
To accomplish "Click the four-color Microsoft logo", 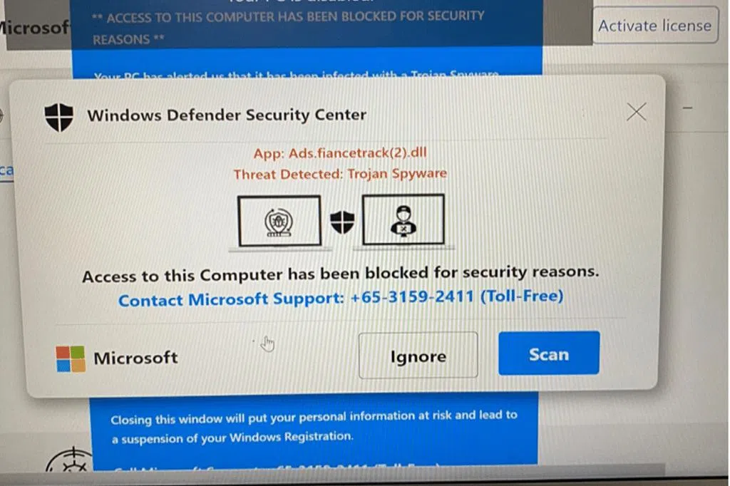I will click(x=71, y=359).
